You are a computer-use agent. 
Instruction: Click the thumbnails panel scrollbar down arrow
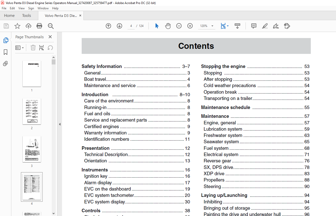pos(53,213)
